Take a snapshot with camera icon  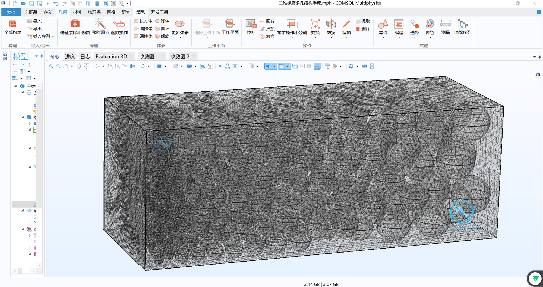click(x=365, y=66)
